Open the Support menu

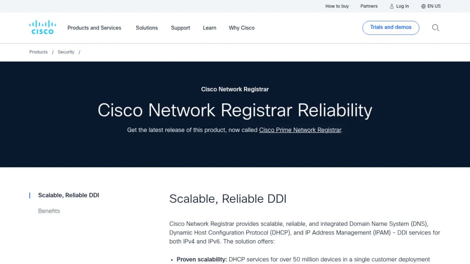tap(181, 28)
